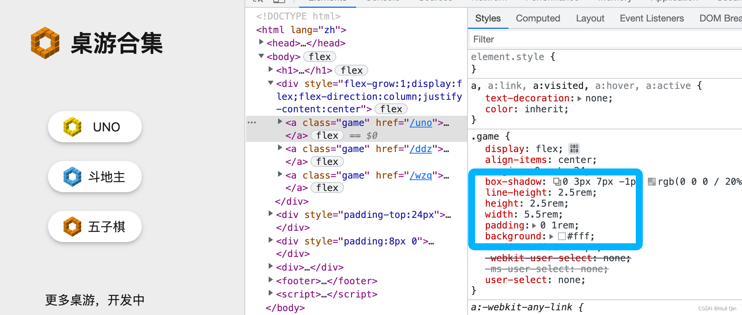Image resolution: width=742 pixels, height=315 pixels.
Task: Expand text-decoration shorthand triangle
Action: [580, 99]
